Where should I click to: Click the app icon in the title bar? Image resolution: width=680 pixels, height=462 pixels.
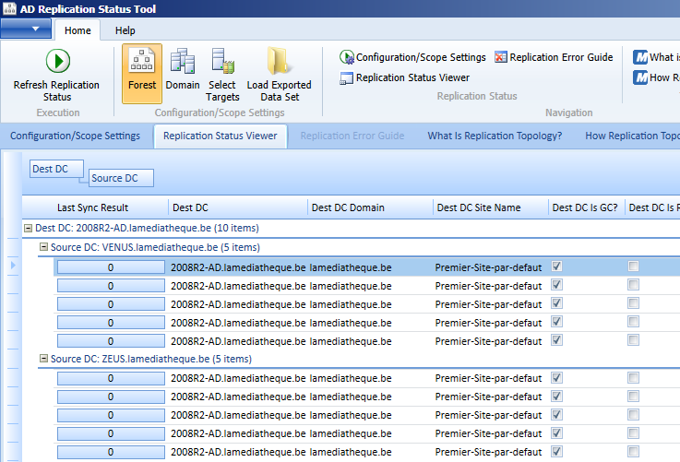click(9, 8)
